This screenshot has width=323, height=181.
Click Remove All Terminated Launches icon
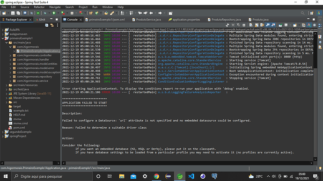click(238, 25)
